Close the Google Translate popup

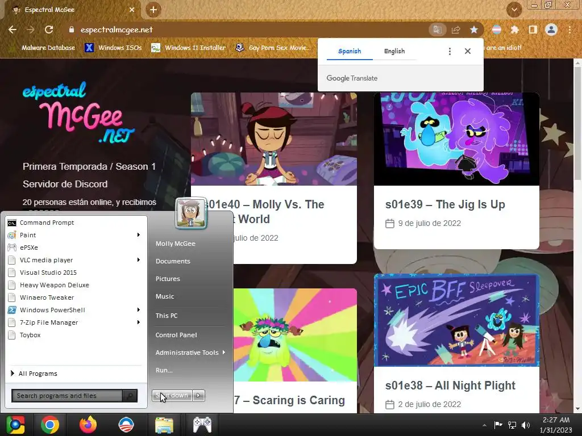tap(468, 51)
